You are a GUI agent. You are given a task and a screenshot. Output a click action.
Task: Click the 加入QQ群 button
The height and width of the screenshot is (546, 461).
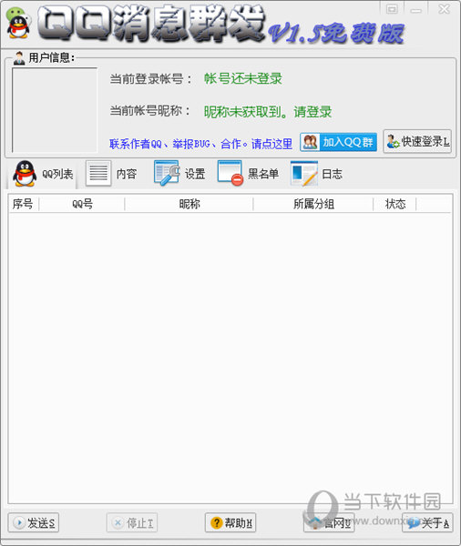[x=338, y=142]
